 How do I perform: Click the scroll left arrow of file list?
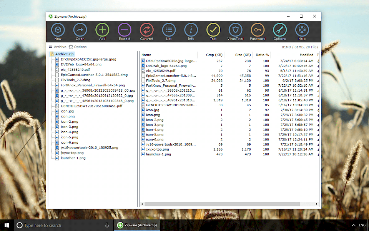click(142, 204)
